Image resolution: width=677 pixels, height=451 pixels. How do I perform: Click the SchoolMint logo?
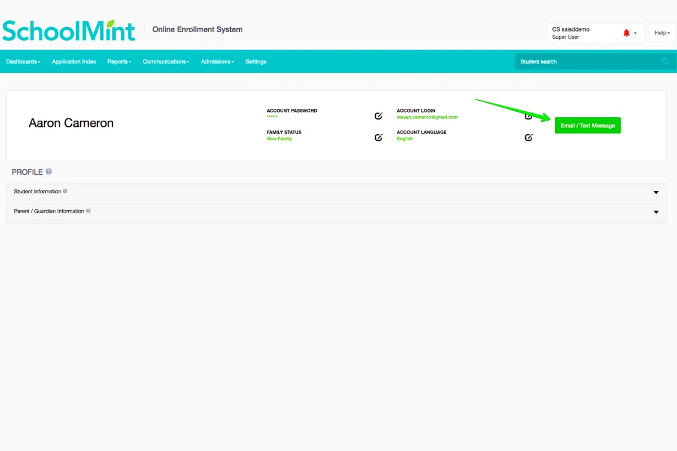[69, 30]
